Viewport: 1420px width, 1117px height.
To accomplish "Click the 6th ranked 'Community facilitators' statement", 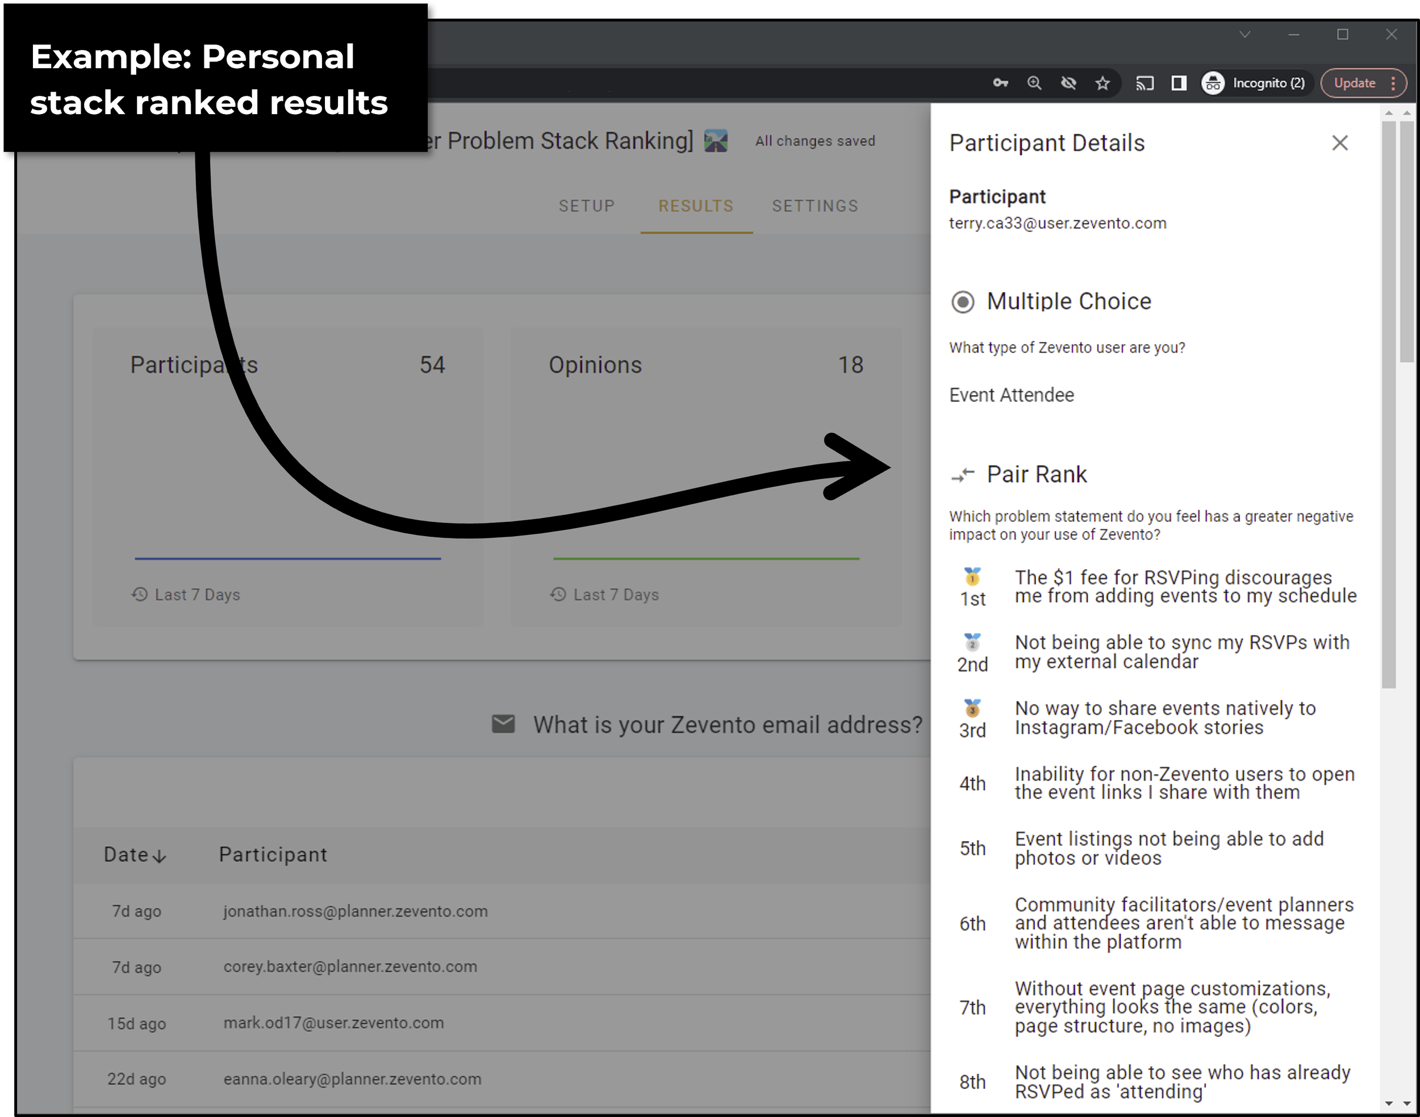I will coord(1184,923).
